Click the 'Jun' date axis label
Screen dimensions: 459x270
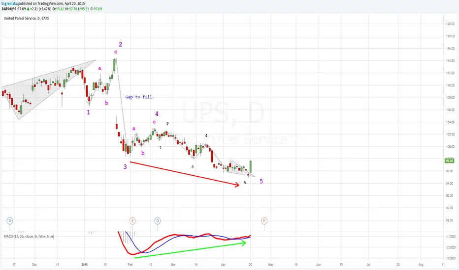click(319, 265)
